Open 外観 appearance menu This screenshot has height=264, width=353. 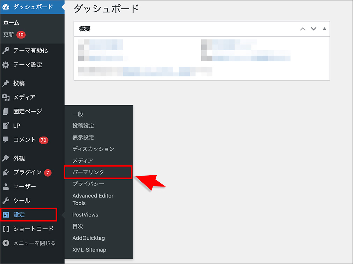[x=19, y=158]
